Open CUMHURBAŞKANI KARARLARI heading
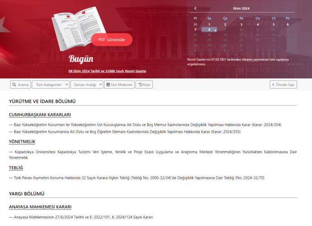This screenshot has height=226, width=312. (40, 115)
